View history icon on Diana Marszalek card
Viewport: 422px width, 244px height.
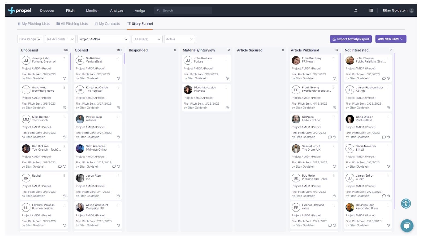[227, 108]
